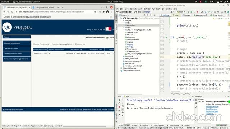230x129 pixels.
Task: Toggle pin tab in the Run panel
Action: click(119, 115)
